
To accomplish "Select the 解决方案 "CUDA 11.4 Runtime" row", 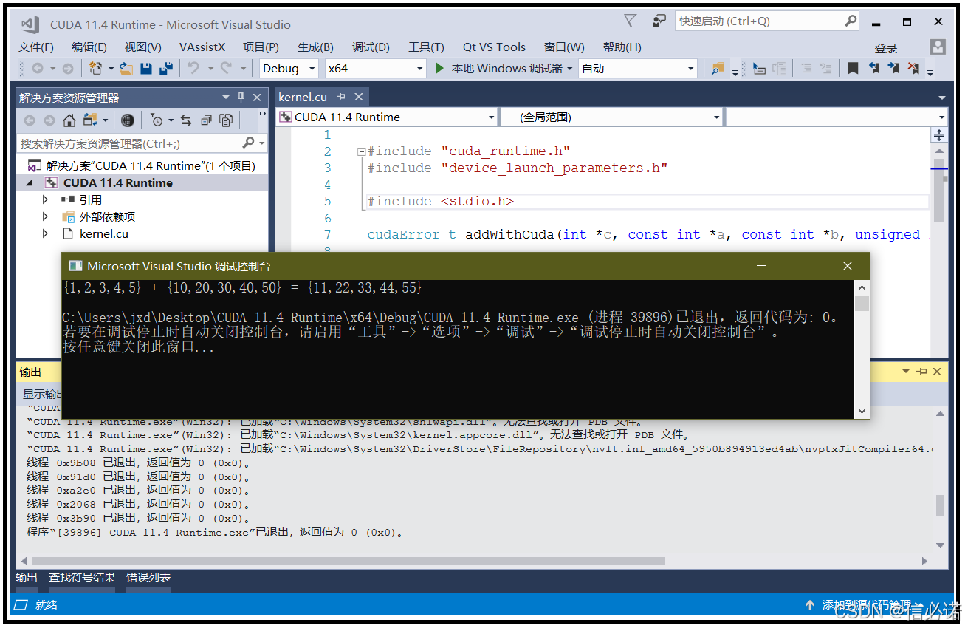I will pyautogui.click(x=142, y=165).
